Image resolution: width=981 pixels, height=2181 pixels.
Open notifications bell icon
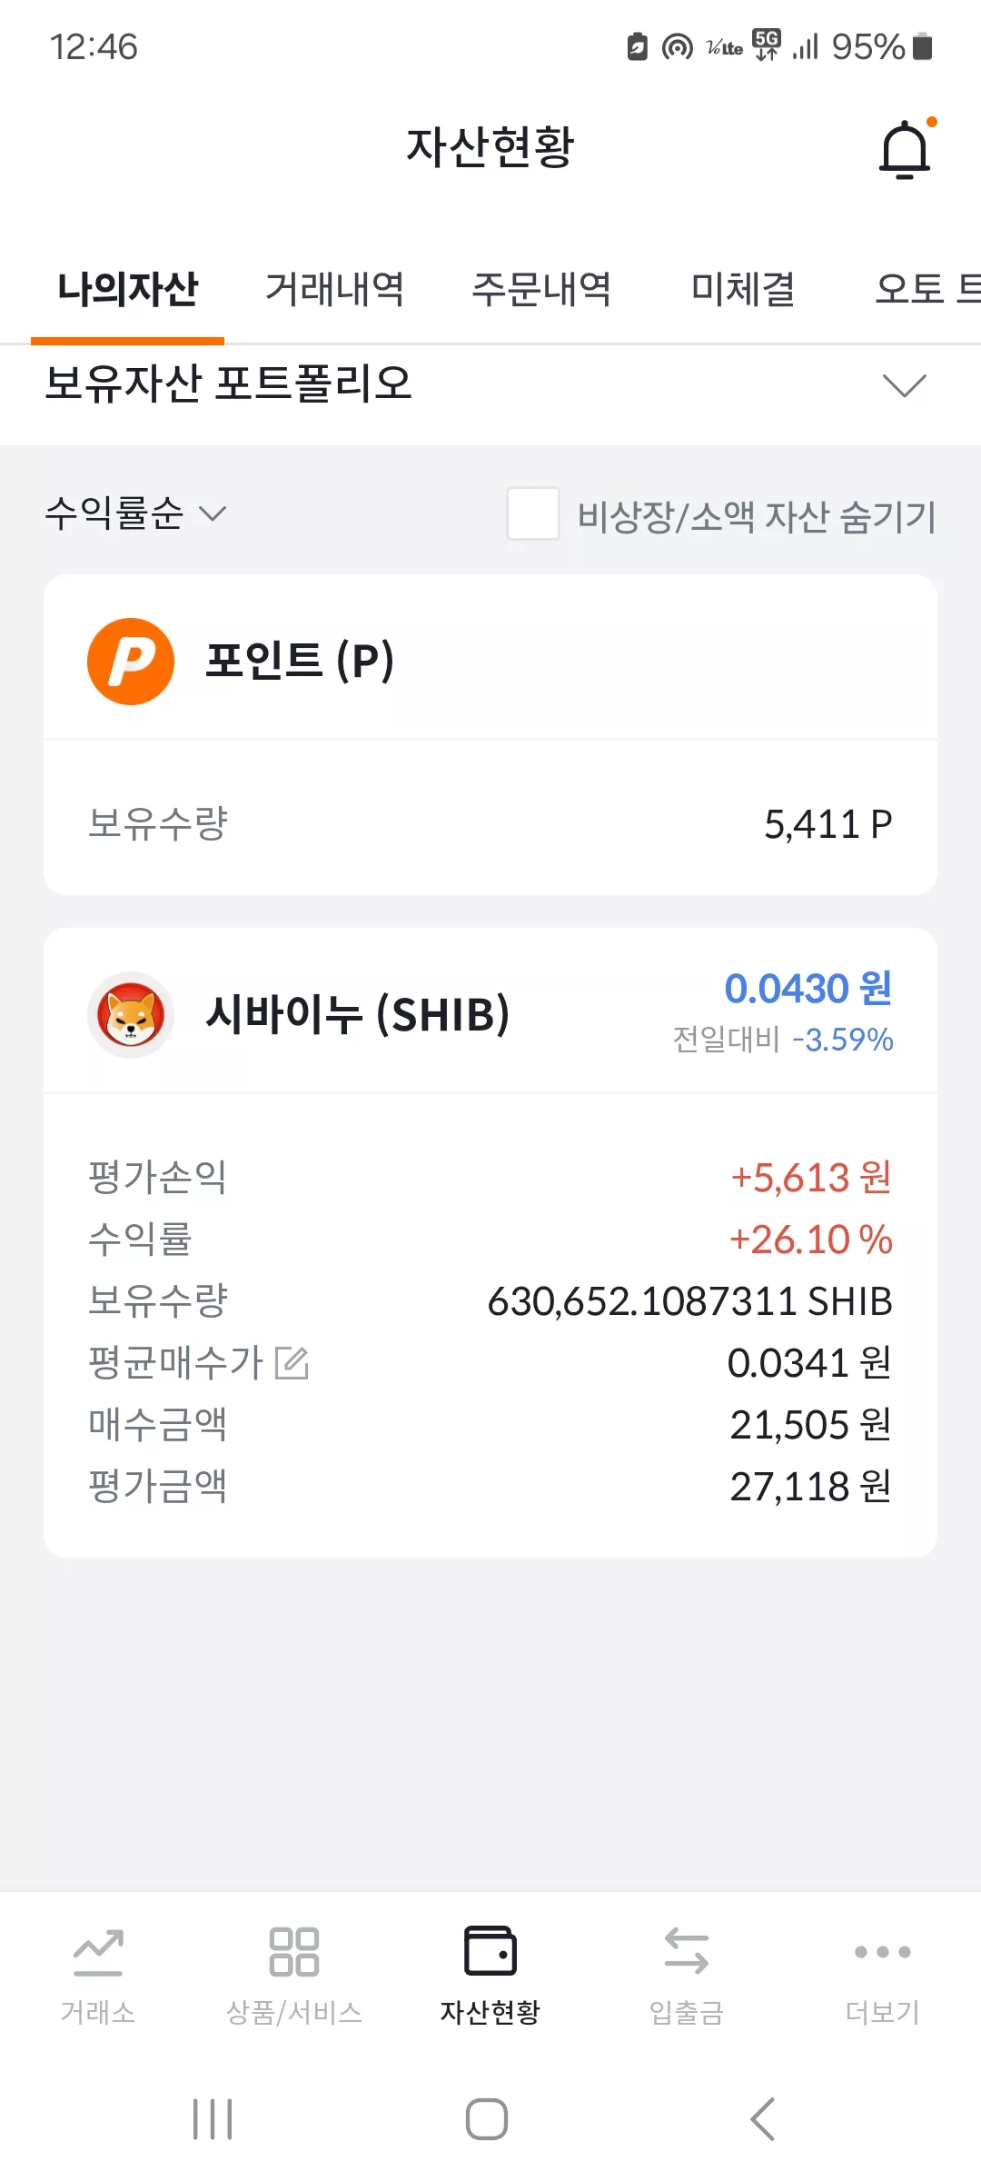click(x=906, y=148)
